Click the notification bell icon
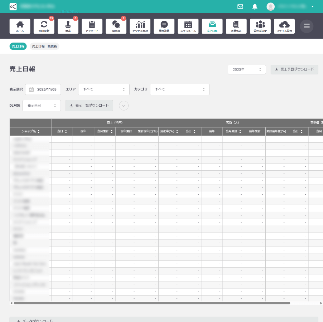The width and height of the screenshot is (323, 322). 255,6
